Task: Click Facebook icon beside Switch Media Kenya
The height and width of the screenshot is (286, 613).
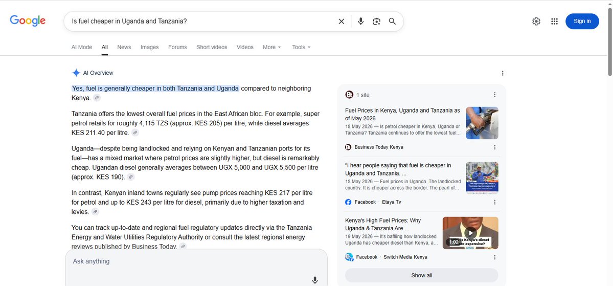Action: tap(349, 257)
